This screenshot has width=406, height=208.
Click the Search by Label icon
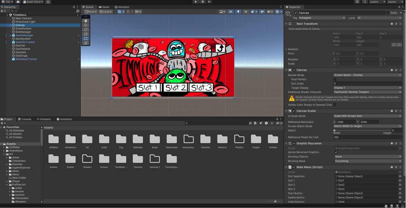261,123
